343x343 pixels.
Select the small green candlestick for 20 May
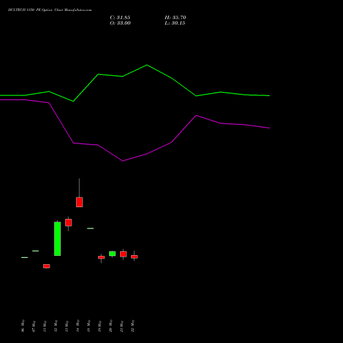tap(113, 254)
